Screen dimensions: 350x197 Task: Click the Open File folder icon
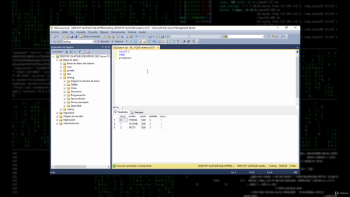(67, 37)
